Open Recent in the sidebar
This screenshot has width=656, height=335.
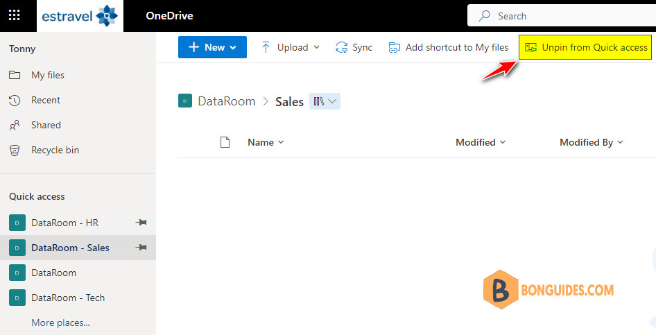78,100
